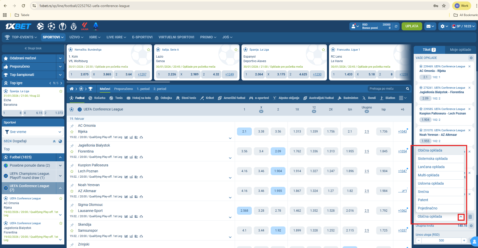Open +1043 more markets for AC Omonia
This screenshot has height=248, width=478.
402,132
